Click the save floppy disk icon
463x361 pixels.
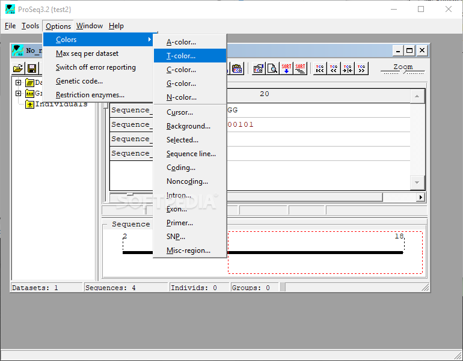point(32,68)
